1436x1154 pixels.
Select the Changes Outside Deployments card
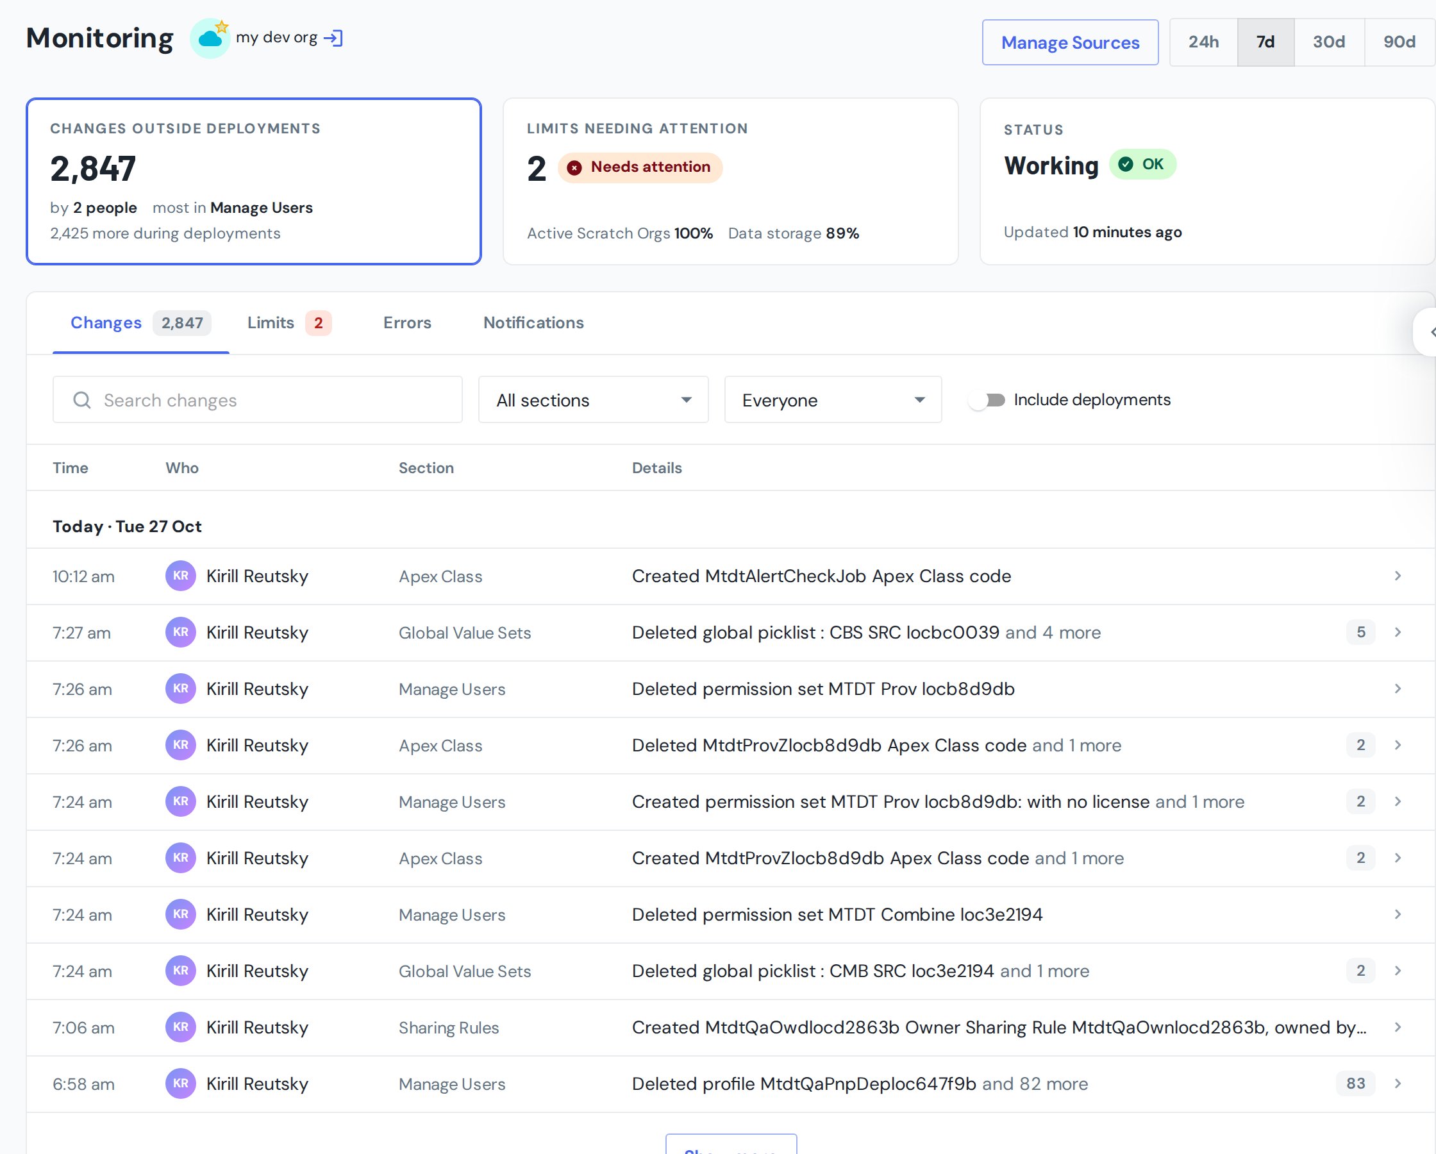click(x=254, y=181)
